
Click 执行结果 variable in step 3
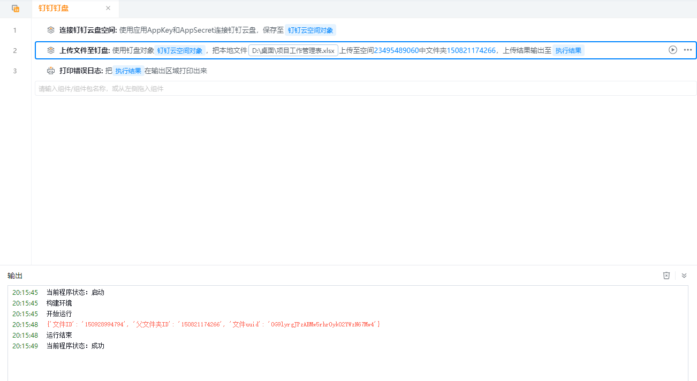(x=128, y=71)
